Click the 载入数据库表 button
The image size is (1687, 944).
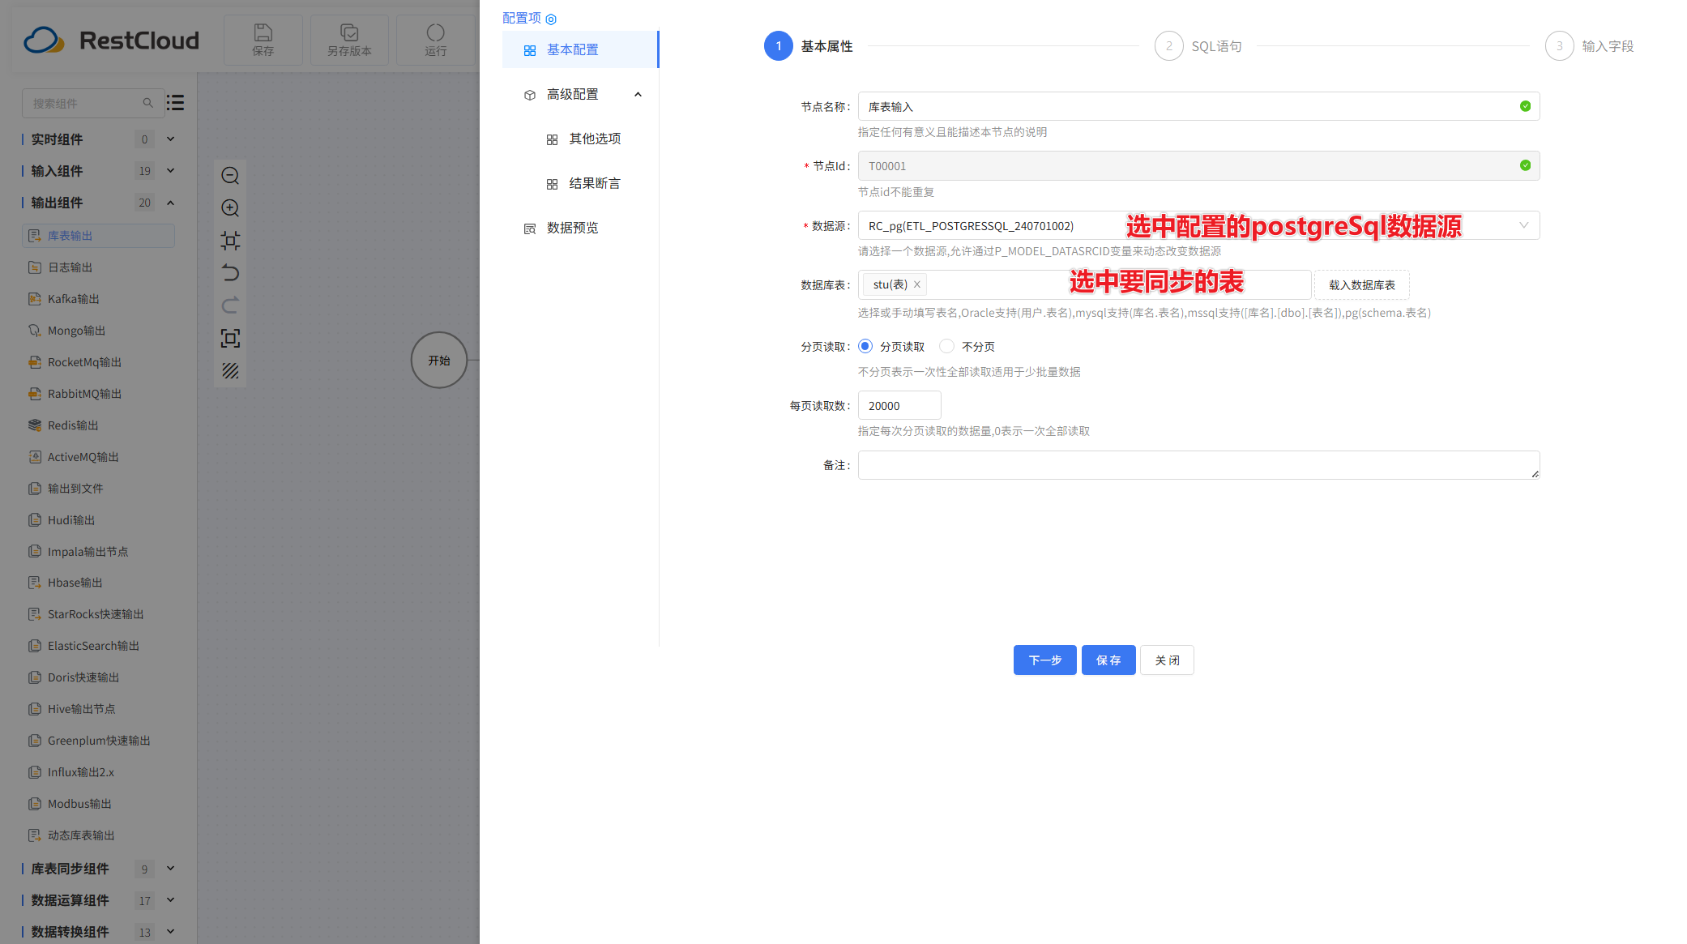(1361, 284)
